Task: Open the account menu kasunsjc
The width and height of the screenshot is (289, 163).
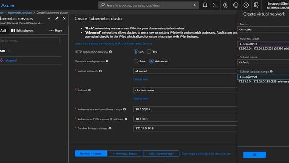Action: (278, 5)
